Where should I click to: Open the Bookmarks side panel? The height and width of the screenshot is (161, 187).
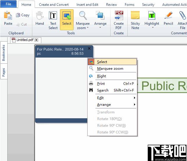tap(4, 53)
